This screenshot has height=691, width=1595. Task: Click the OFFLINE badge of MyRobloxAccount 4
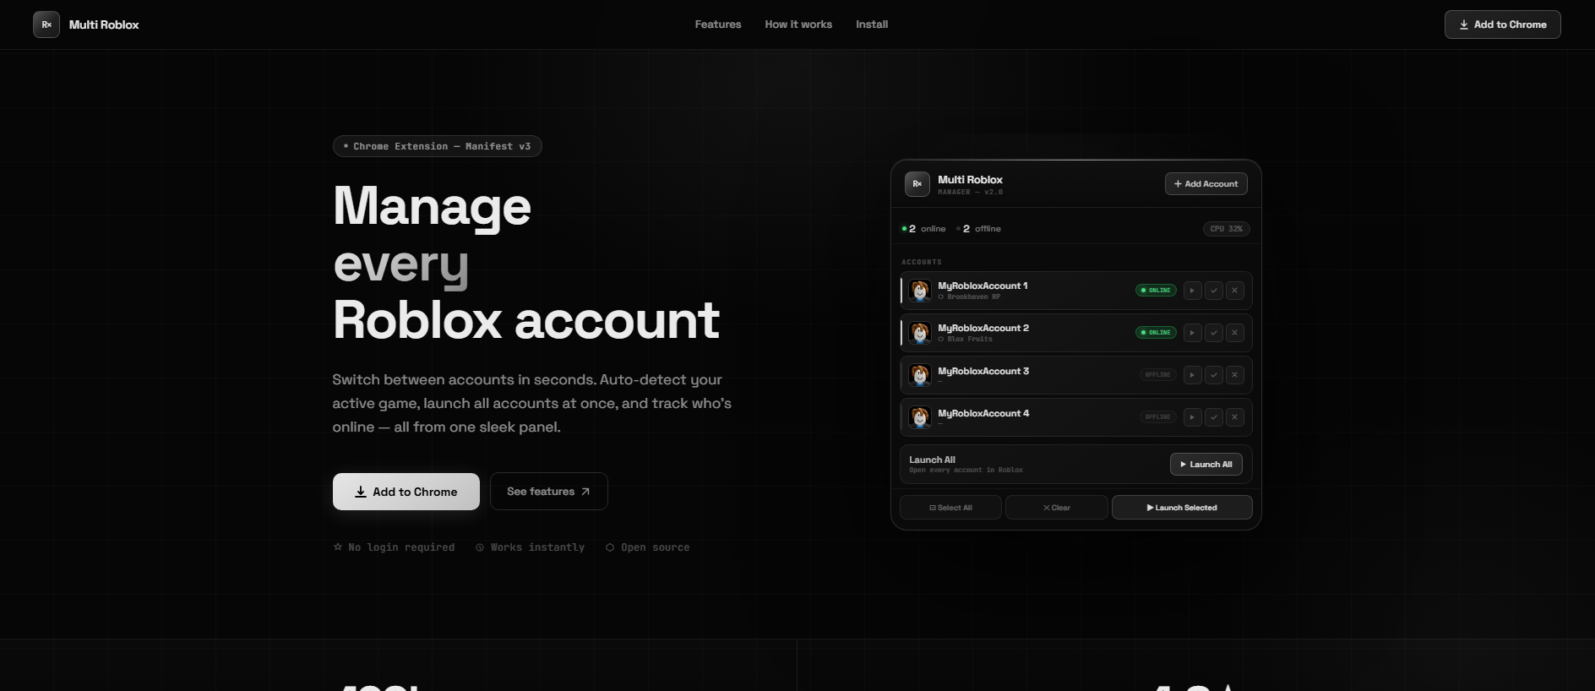coord(1157,417)
